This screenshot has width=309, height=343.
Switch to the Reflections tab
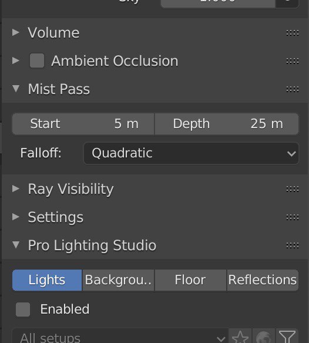pyautogui.click(x=263, y=280)
